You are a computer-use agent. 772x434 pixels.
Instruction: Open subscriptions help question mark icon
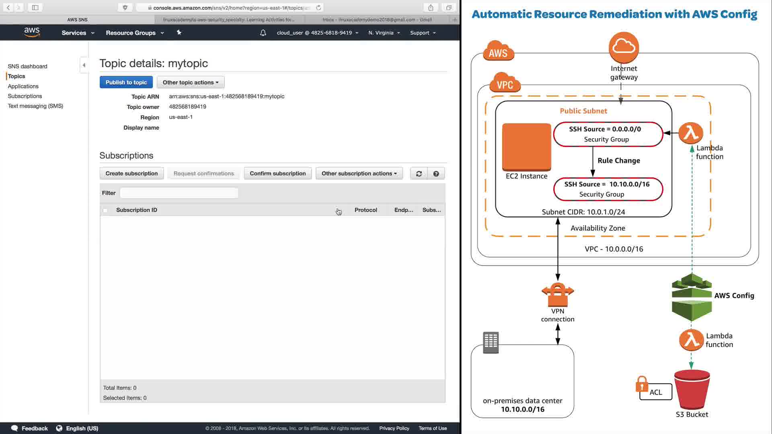coord(436,174)
